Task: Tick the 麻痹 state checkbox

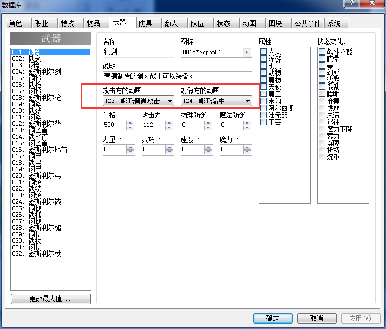Action: (x=322, y=101)
